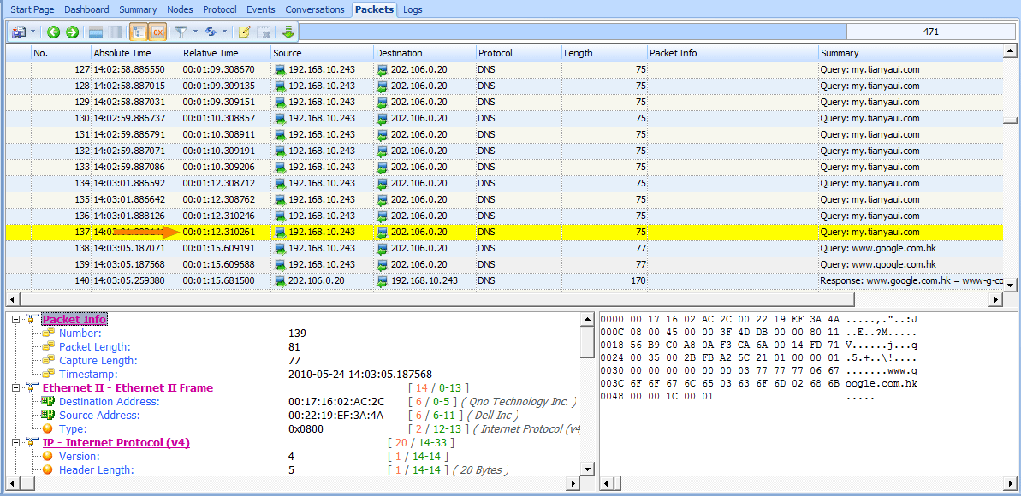Collapse the IP - Internet Protocol (v4) node
The image size is (1021, 496).
[x=18, y=443]
